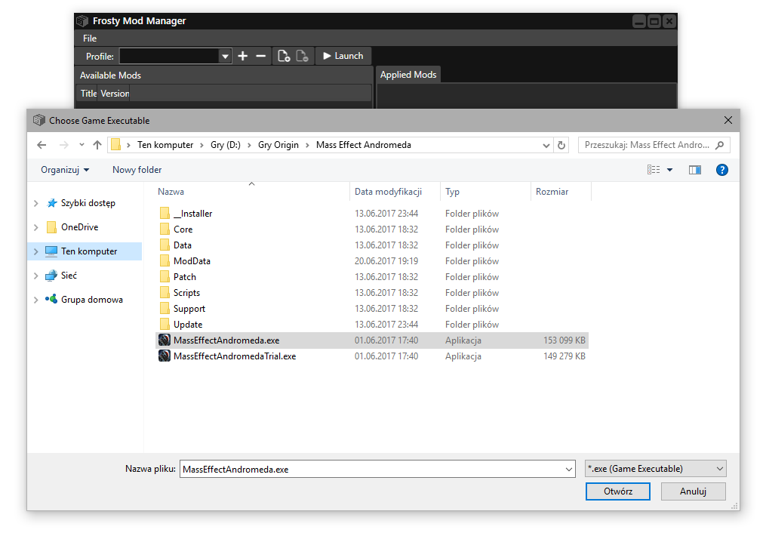Remove profile with the minus icon
Image resolution: width=766 pixels, height=536 pixels.
pos(261,56)
